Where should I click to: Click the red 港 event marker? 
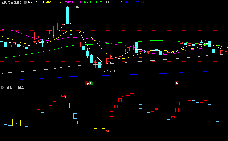coord(87,83)
